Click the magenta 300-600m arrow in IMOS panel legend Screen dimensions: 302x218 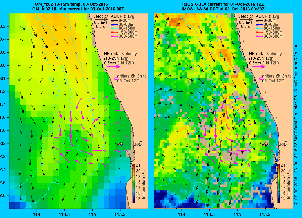pos(259,36)
